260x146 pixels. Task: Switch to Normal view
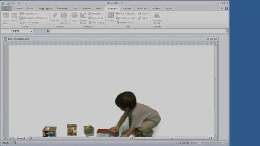point(180,143)
